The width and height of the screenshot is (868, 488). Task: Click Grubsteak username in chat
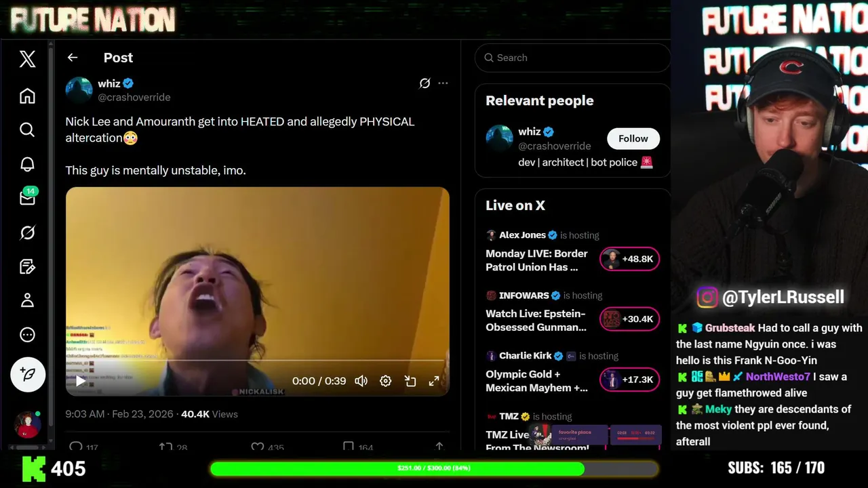(x=730, y=328)
